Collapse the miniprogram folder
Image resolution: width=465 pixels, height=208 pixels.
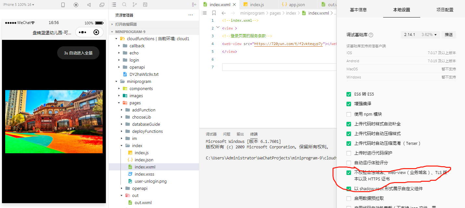[116, 81]
